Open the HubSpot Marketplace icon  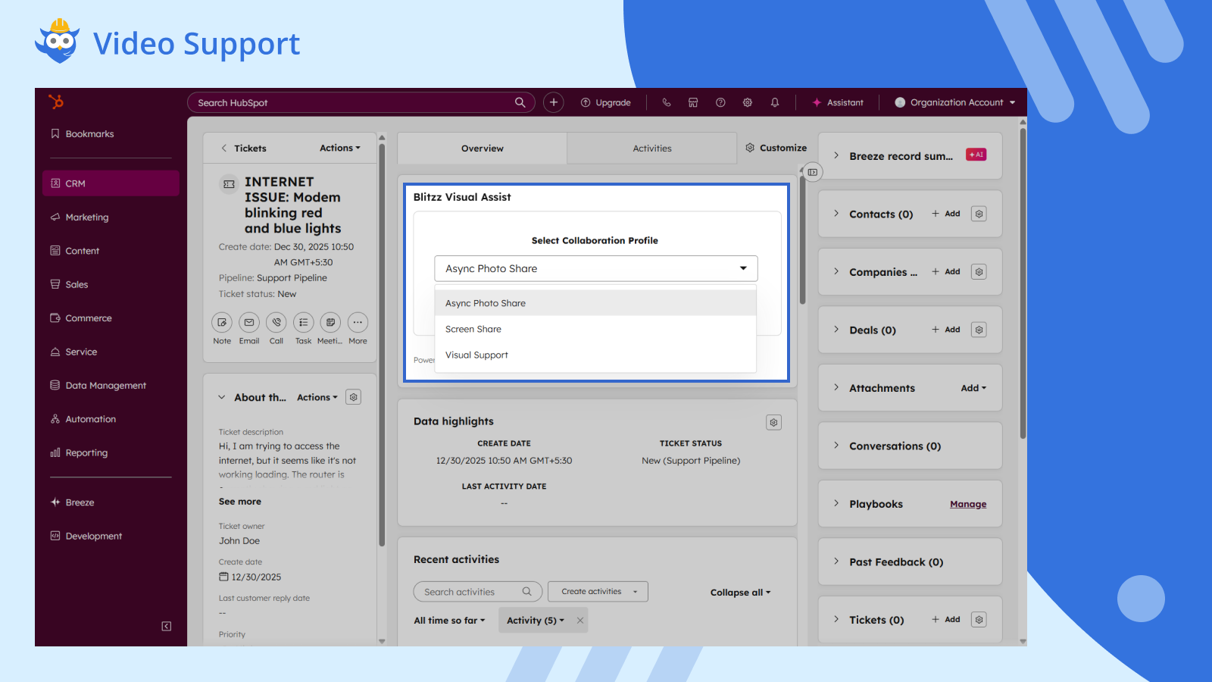pyautogui.click(x=693, y=102)
